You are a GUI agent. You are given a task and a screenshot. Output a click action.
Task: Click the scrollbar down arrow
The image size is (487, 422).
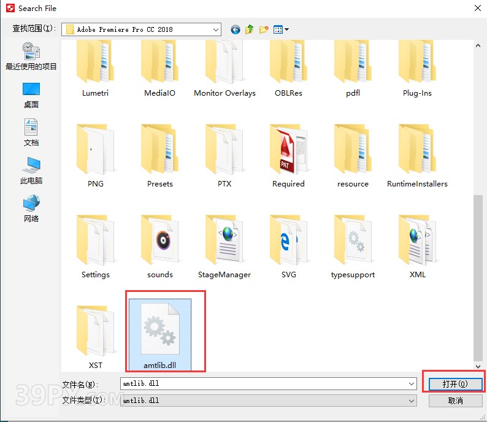[478, 366]
